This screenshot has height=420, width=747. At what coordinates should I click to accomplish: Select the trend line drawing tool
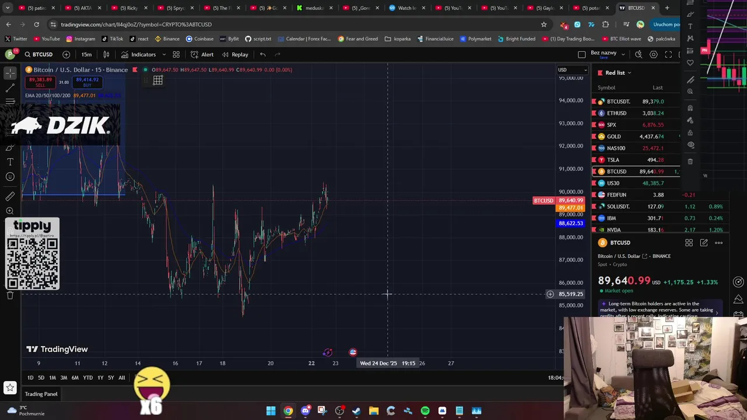(x=10, y=87)
